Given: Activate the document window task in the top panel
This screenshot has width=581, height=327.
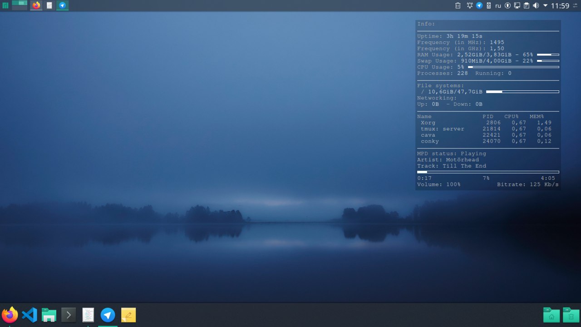Looking at the screenshot, I should 49,5.
